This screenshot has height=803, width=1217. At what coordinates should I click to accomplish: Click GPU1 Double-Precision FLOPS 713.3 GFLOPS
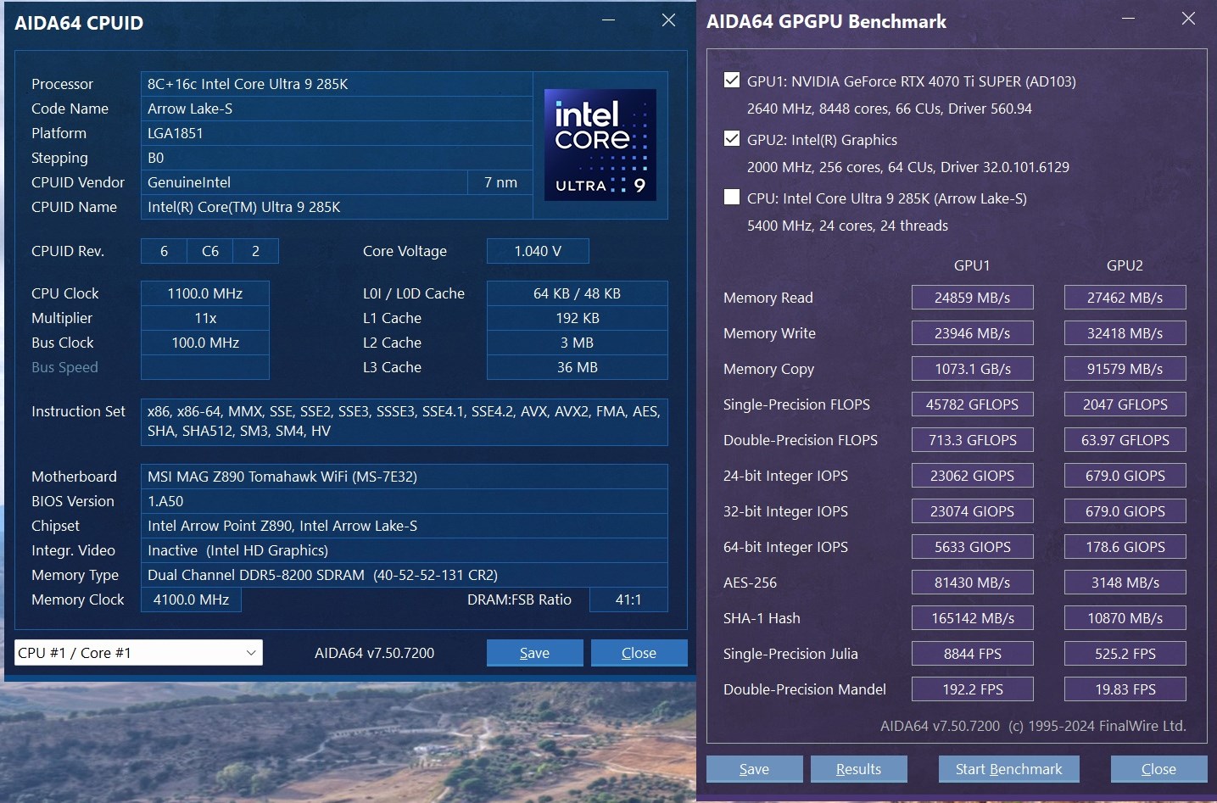[973, 440]
